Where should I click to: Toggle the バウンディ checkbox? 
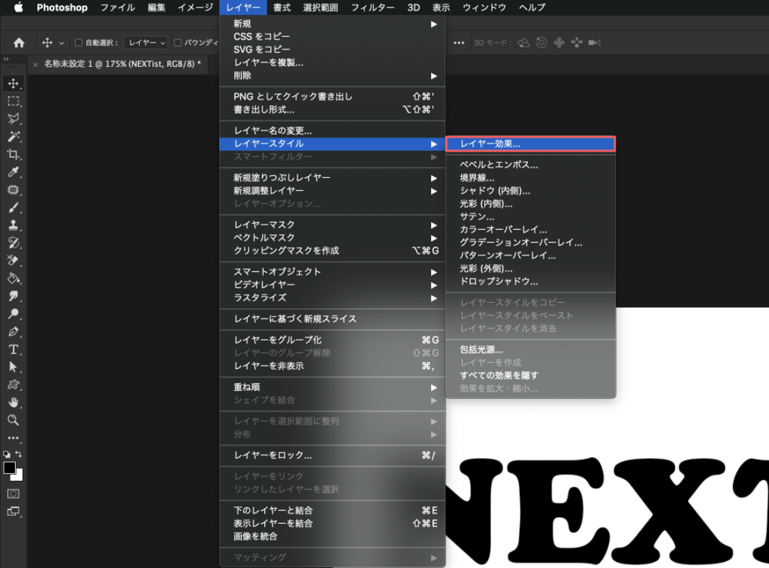[177, 43]
